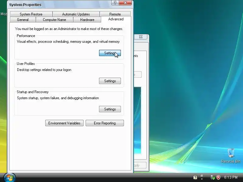Open the System Restore tab

31,14
